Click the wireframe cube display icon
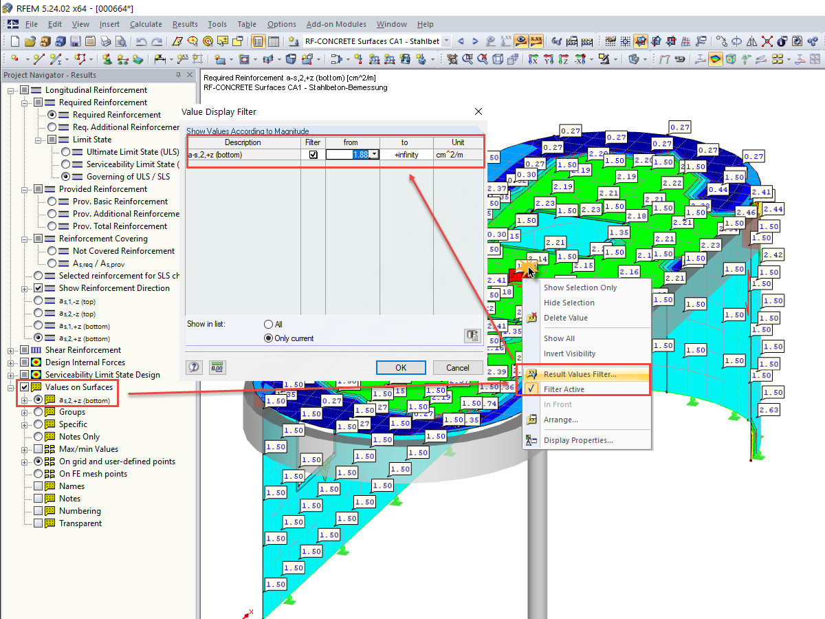Image resolution: width=825 pixels, height=619 pixels. tap(498, 59)
